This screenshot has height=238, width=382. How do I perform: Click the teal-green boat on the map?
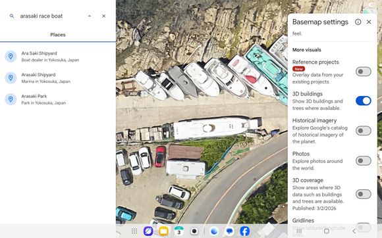click(267, 70)
